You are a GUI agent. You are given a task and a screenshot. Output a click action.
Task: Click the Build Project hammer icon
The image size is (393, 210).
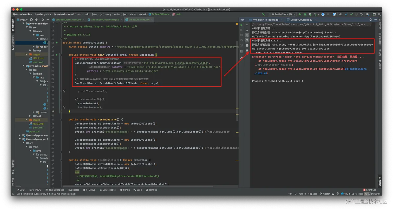click(263, 14)
